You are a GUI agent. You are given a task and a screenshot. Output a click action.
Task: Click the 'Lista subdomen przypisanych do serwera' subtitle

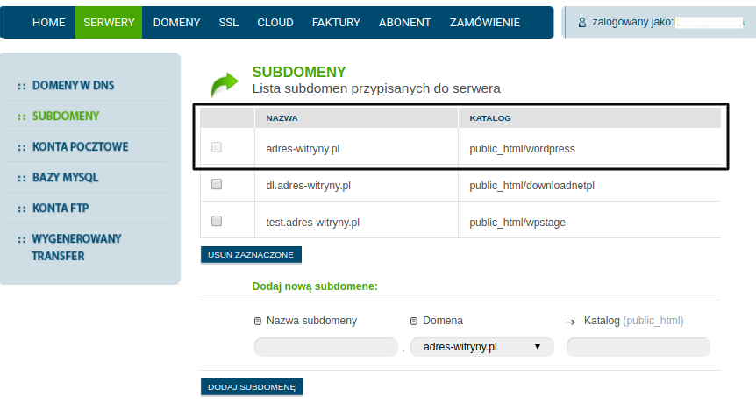376,88
